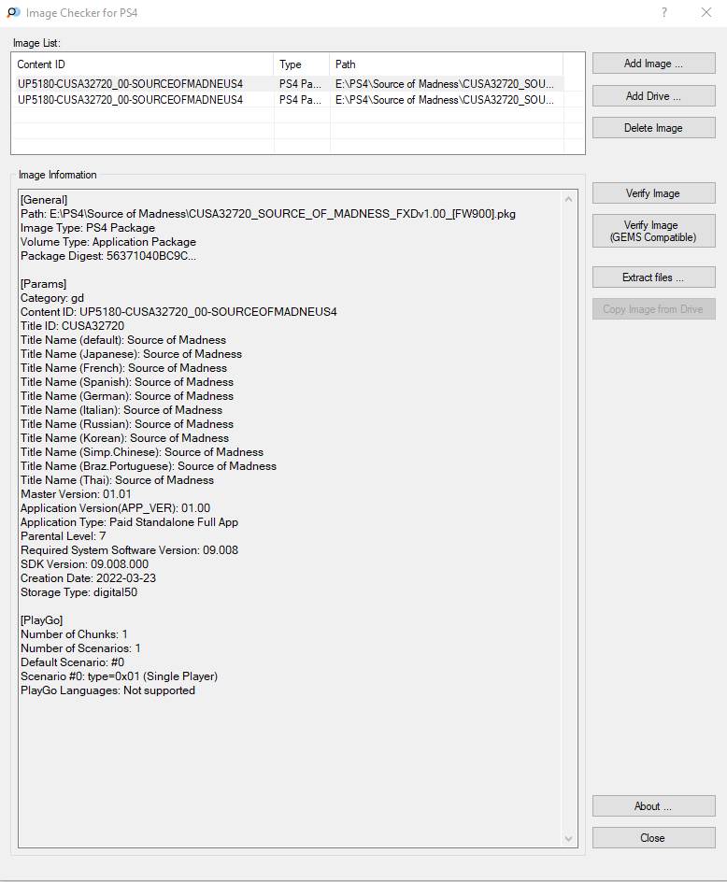The height and width of the screenshot is (882, 727).
Task: Click the Master Version: 01.01 line
Action: (76, 494)
